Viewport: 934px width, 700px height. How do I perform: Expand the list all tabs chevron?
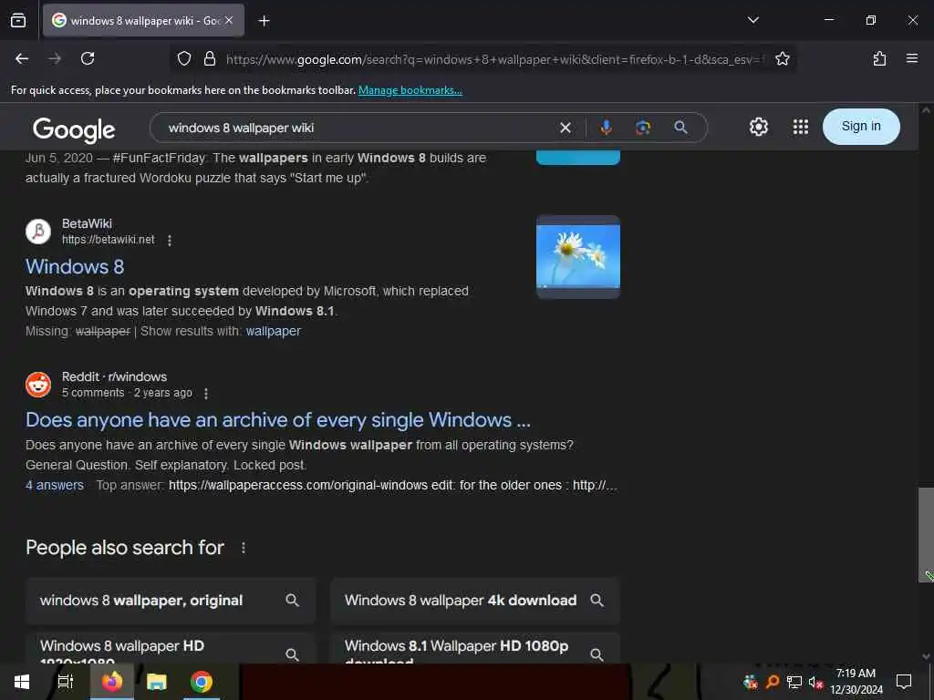pyautogui.click(x=752, y=20)
